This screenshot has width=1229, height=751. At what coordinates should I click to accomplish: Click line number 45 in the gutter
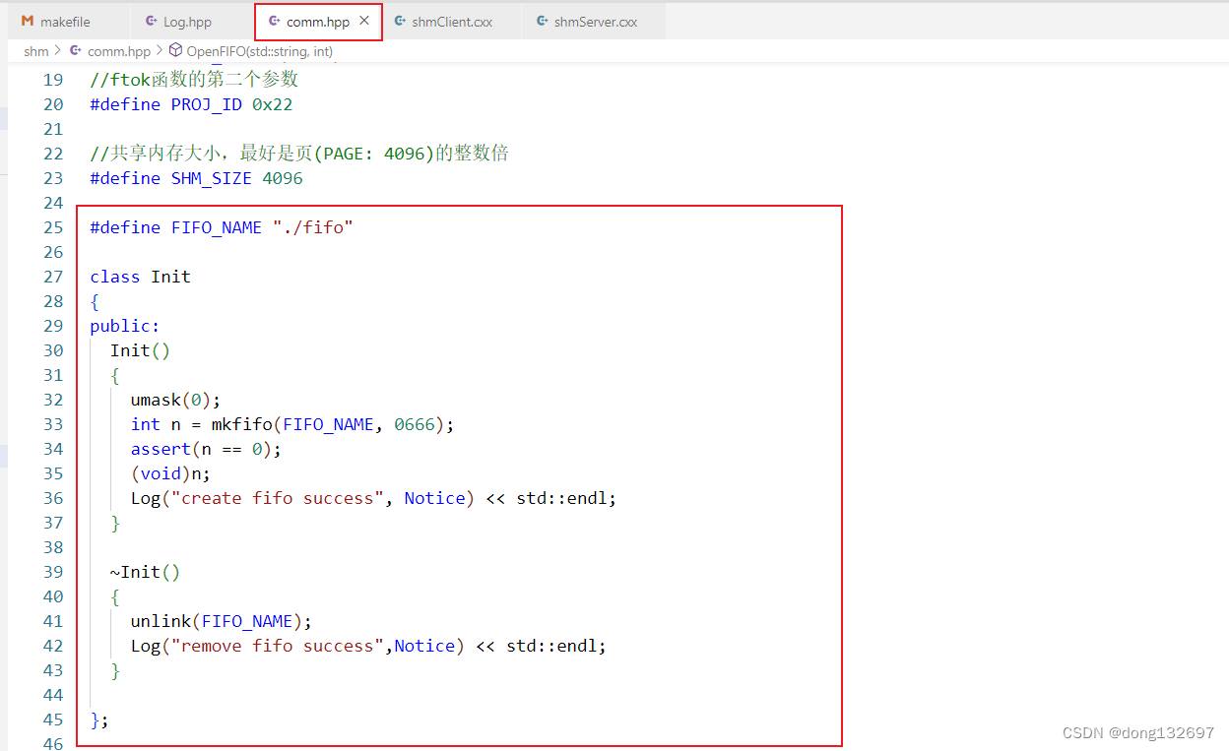pyautogui.click(x=53, y=720)
